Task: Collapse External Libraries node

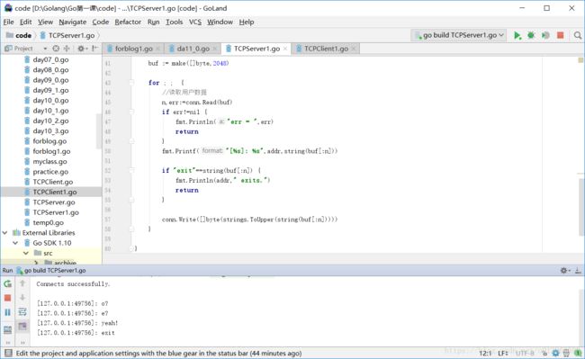Action: click(4, 233)
